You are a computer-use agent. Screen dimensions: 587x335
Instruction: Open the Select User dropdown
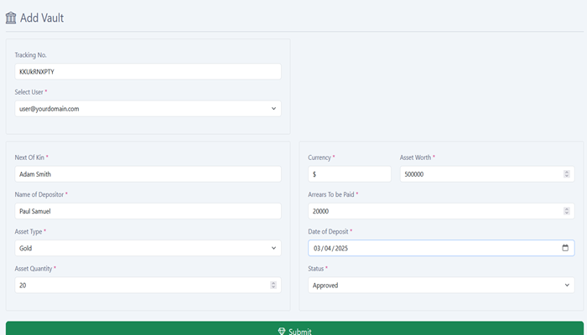coord(148,108)
